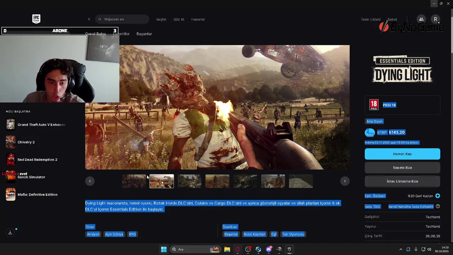
Task: Show hidden system tray icons
Action: click(401, 249)
